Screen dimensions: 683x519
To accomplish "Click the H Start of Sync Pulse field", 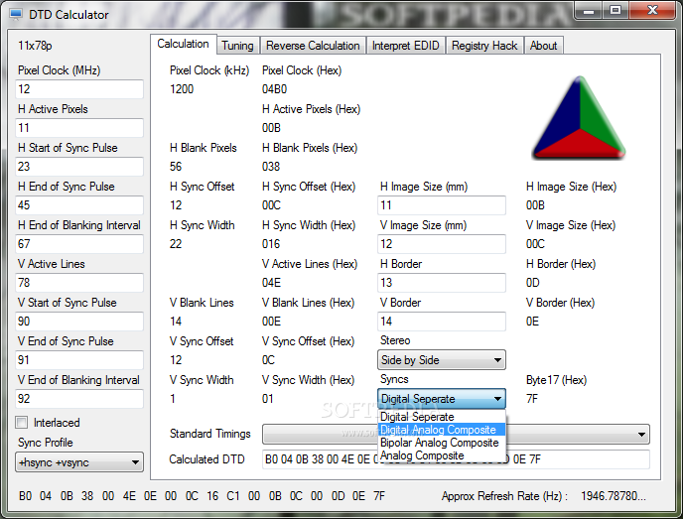I will [79, 167].
